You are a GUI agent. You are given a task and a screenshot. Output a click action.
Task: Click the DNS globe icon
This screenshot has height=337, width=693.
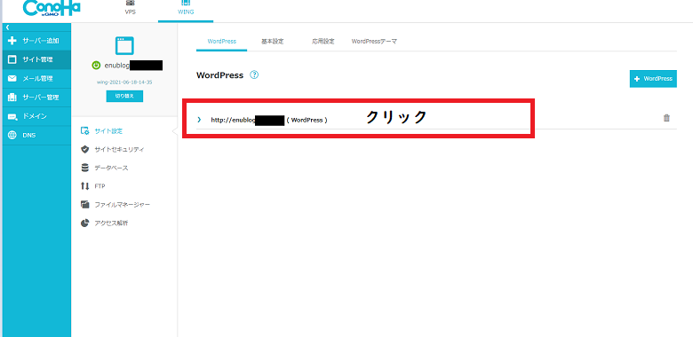[x=12, y=135]
